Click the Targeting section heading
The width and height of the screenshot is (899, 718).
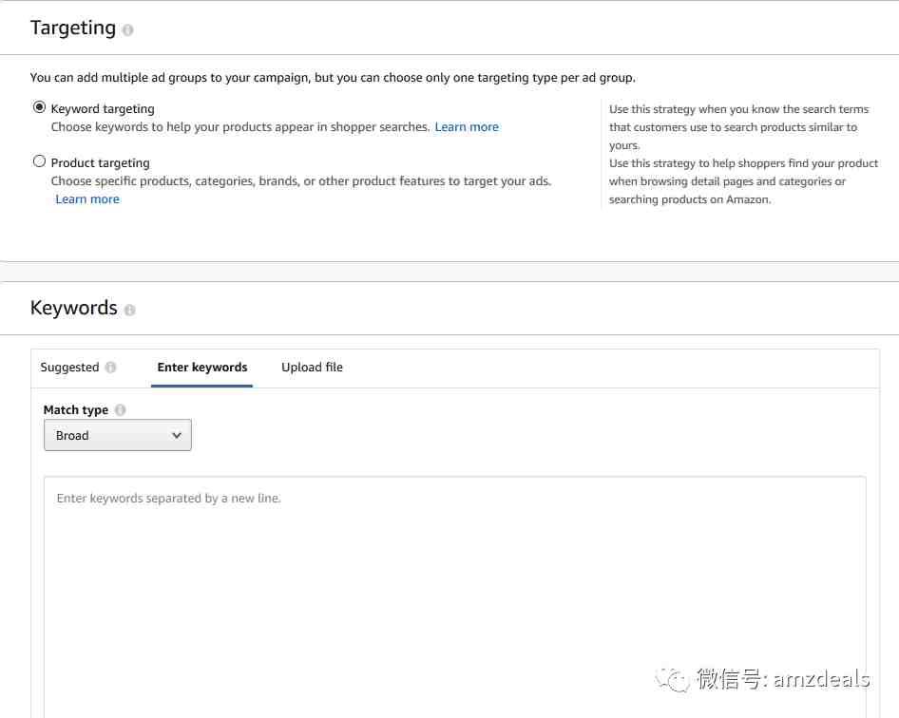pyautogui.click(x=73, y=28)
